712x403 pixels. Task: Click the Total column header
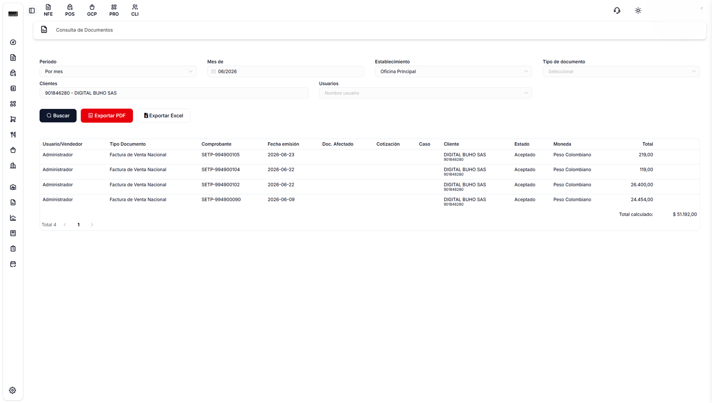coord(647,144)
